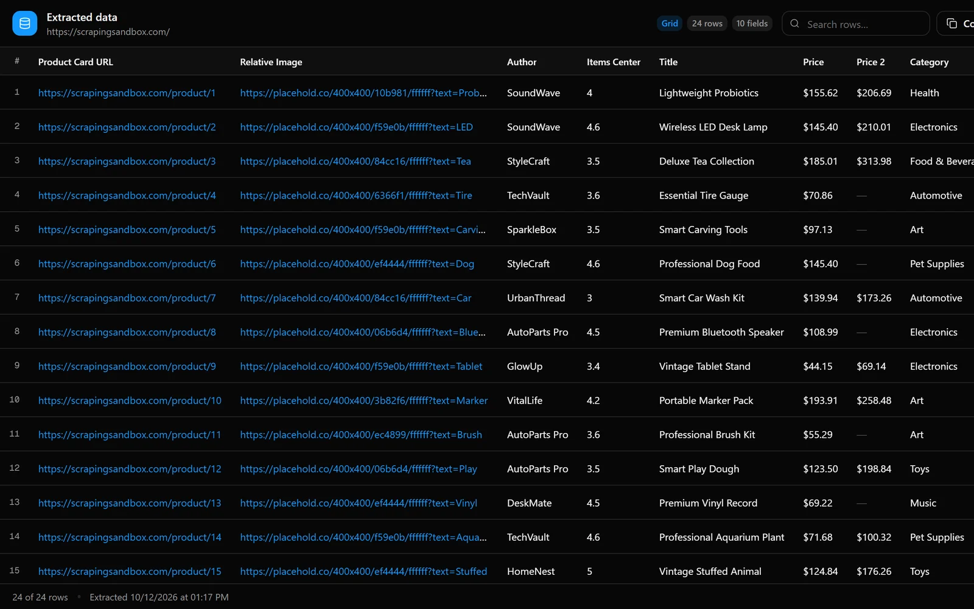Screen dimensions: 974x609
Task: Select the Grid view badge
Action: pos(670,24)
